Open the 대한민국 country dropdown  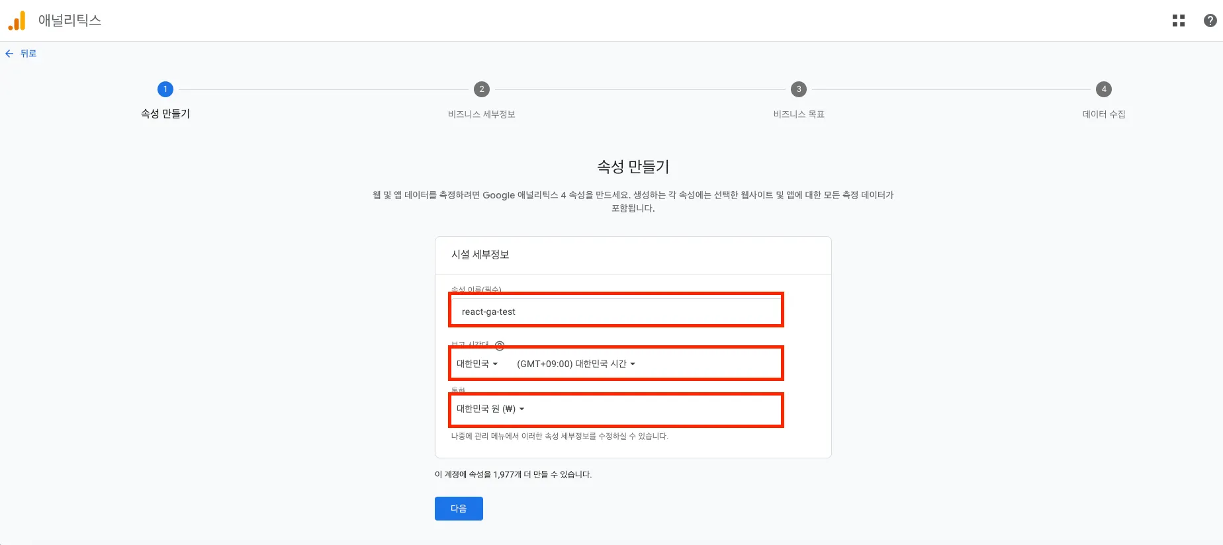click(476, 364)
